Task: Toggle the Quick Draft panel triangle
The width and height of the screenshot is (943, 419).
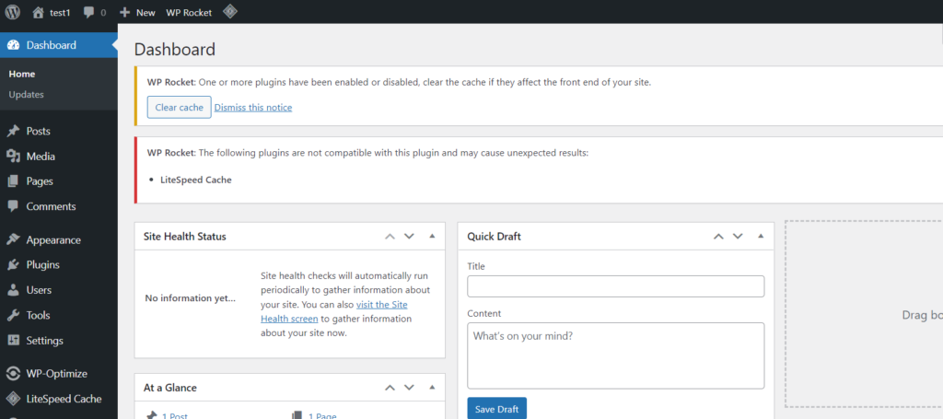Action: pos(761,237)
